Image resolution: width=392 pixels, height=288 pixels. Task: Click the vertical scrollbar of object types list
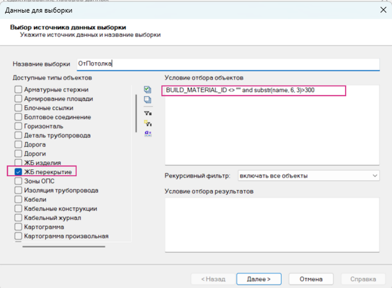pyautogui.click(x=136, y=113)
